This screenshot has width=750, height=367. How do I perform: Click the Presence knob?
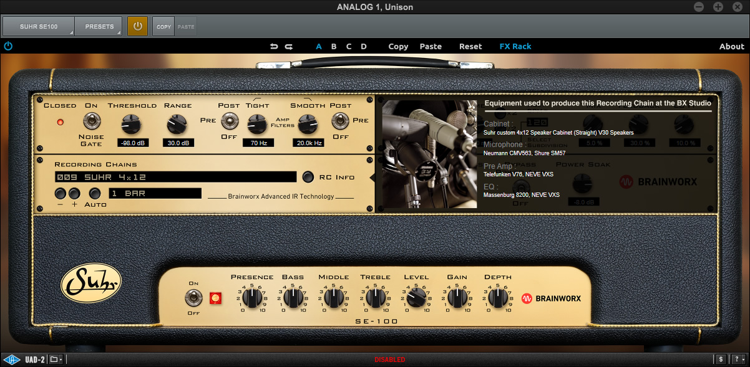[x=252, y=298]
